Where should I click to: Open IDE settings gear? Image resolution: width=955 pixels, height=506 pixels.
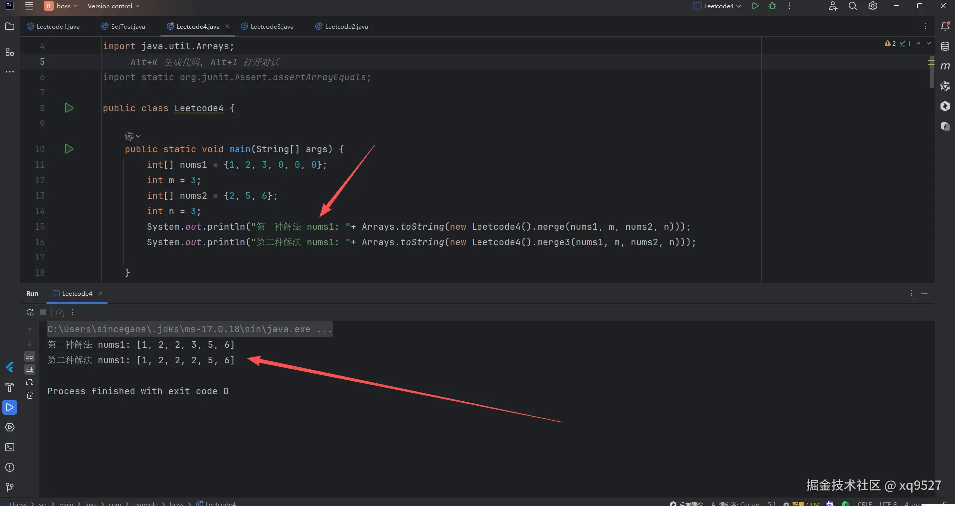click(x=873, y=6)
